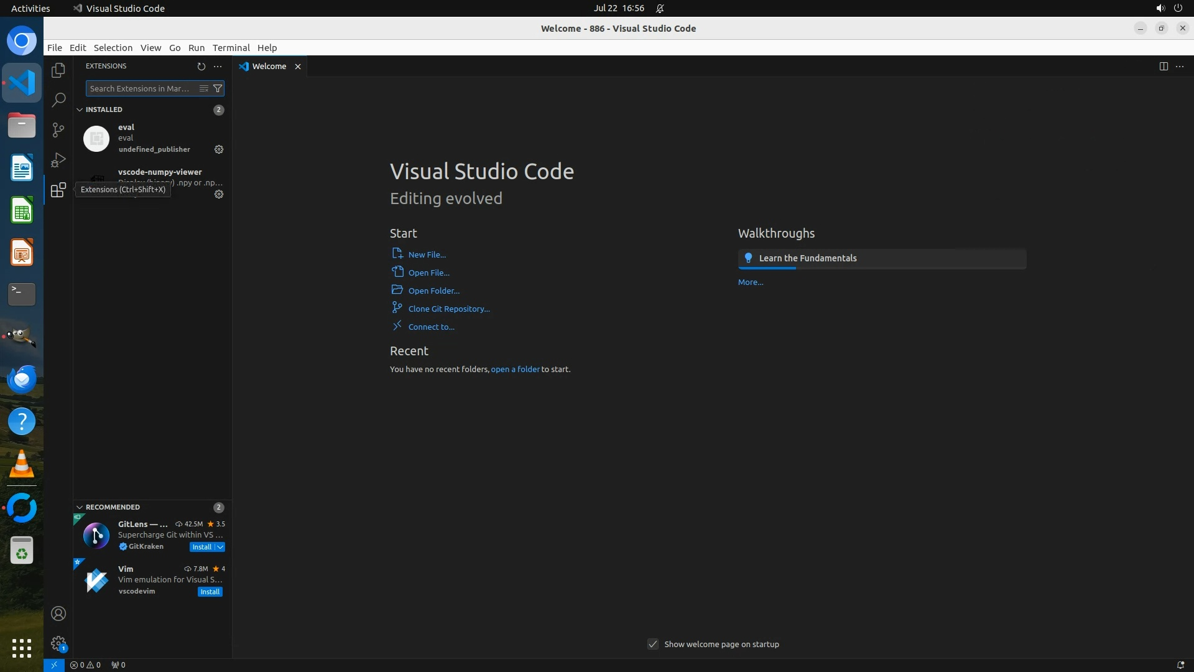Open Run and Debug view
Viewport: 1194px width, 672px height.
click(58, 160)
